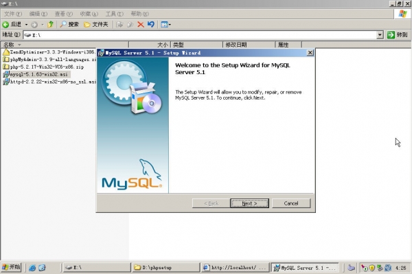
Task: Click the httpd msi installer file icon
Action: (5, 82)
